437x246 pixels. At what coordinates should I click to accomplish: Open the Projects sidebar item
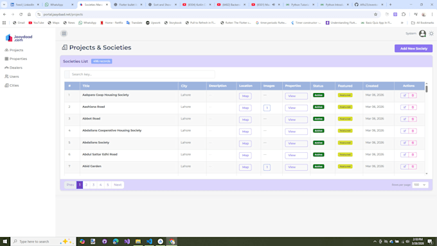(x=14, y=50)
